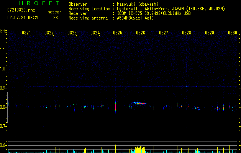Click the kHz axis unit label
This screenshot has height=153, width=241.
click(x=3, y=31)
